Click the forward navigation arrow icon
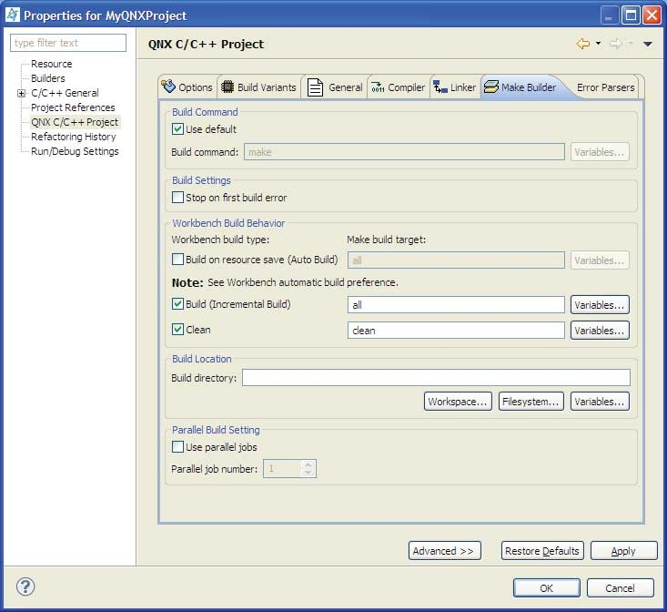The height and width of the screenshot is (612, 667). coord(616,44)
